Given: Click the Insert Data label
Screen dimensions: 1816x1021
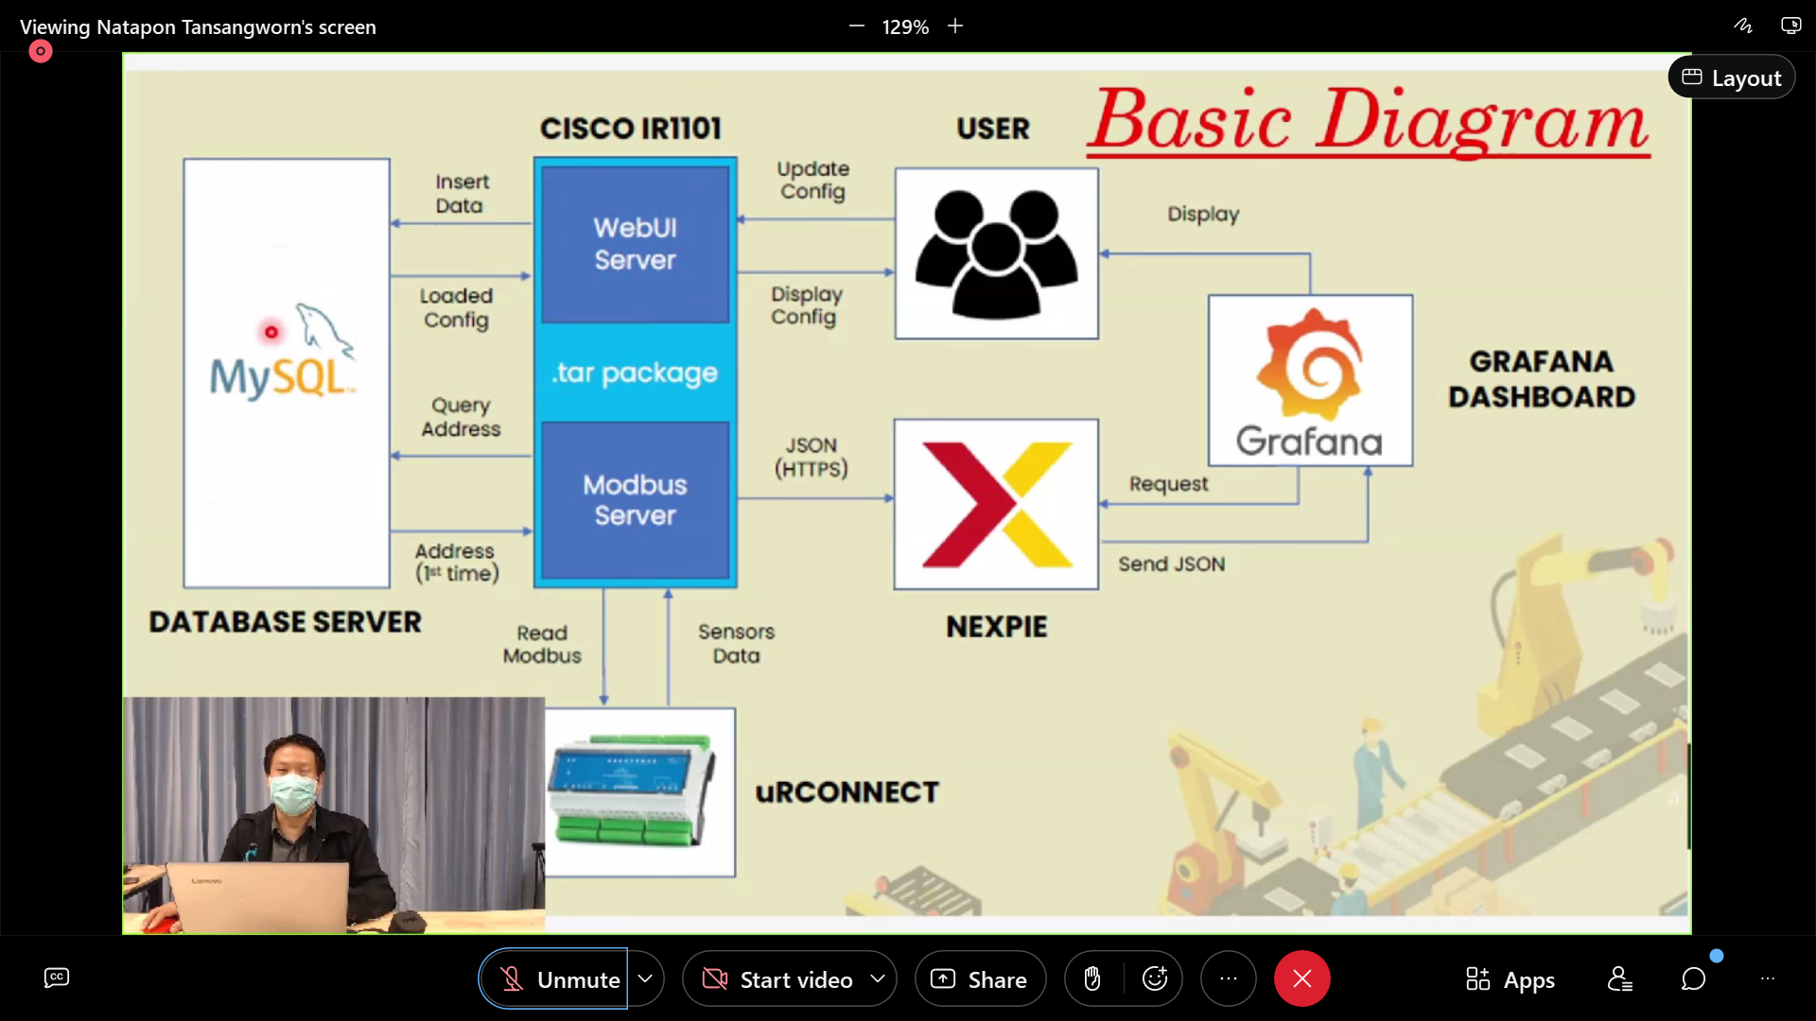Looking at the screenshot, I should coord(462,194).
